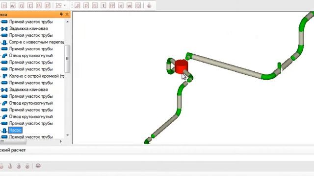Screen dimensions: 314x176
Task: Select Прямой участок трубы just above Насос
Action: pos(31,124)
